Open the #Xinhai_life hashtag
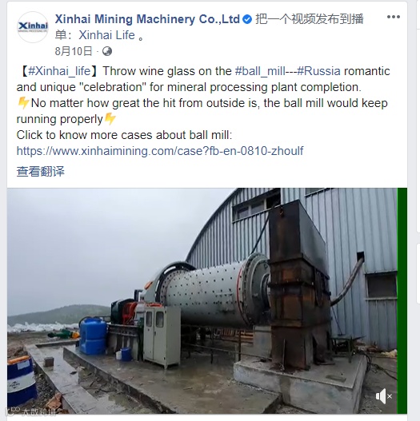The width and height of the screenshot is (420, 421). click(59, 71)
